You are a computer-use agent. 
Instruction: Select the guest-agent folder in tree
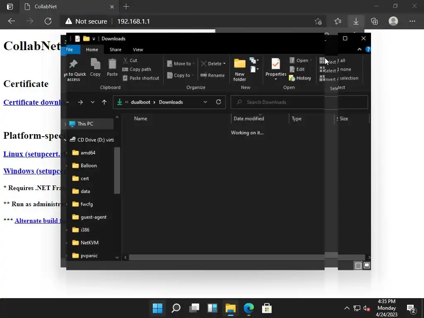pos(89,217)
